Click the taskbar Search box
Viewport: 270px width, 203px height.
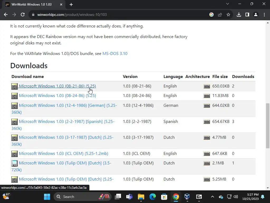82,197
